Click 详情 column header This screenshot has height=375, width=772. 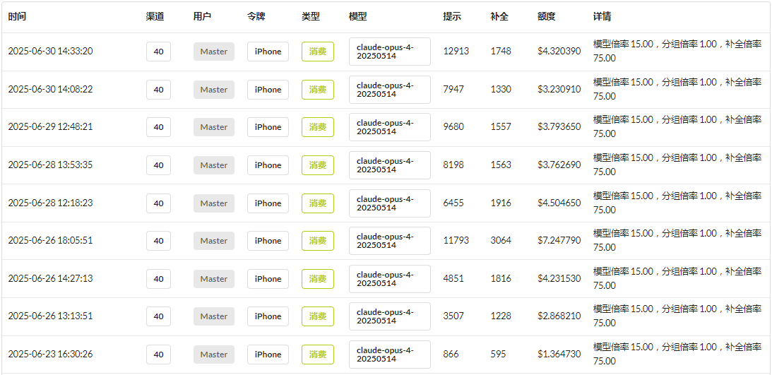[x=602, y=17]
